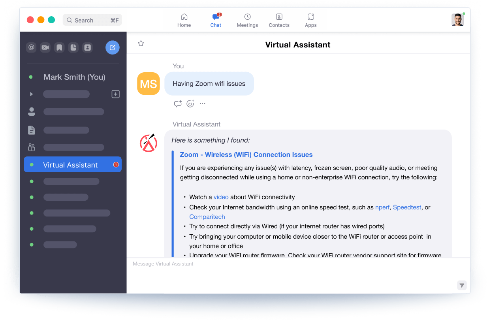Viewport: 489px width, 320px height.
Task: Open the Contacts tab
Action: pos(279,20)
